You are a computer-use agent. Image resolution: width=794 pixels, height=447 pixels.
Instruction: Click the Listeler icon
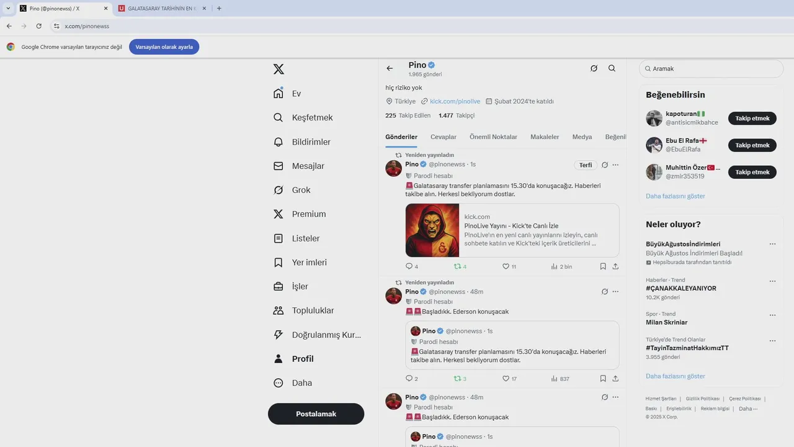coord(279,238)
